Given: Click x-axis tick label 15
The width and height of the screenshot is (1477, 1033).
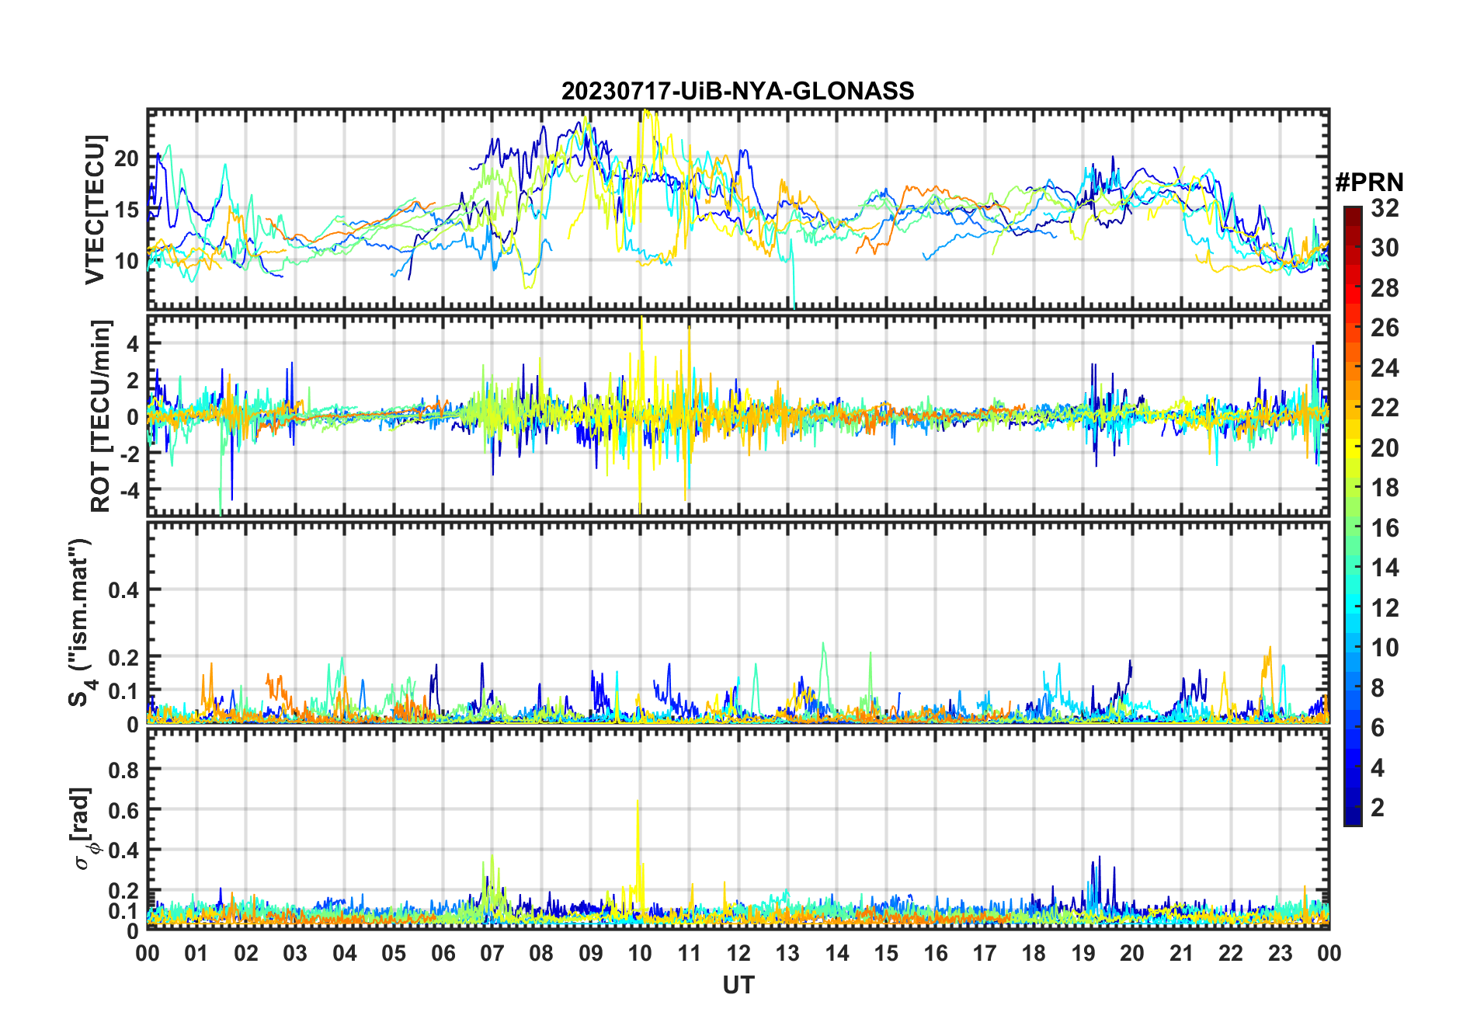Looking at the screenshot, I should tap(886, 953).
